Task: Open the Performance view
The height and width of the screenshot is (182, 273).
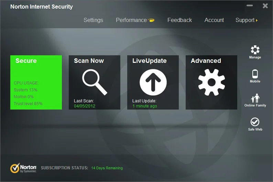Action: pyautogui.click(x=131, y=20)
